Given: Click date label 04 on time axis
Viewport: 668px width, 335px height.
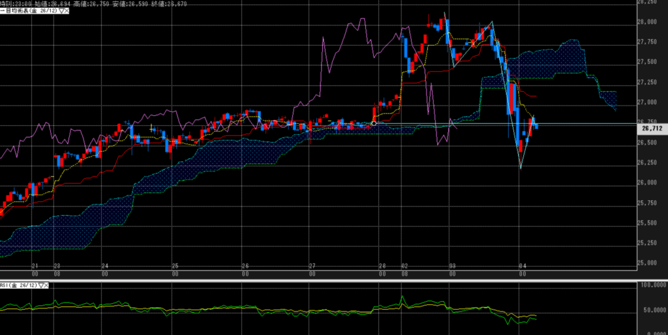Looking at the screenshot, I should (x=522, y=267).
